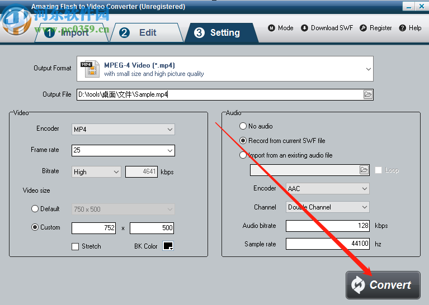Click the custom height field 500
The width and height of the screenshot is (429, 305).
point(152,228)
